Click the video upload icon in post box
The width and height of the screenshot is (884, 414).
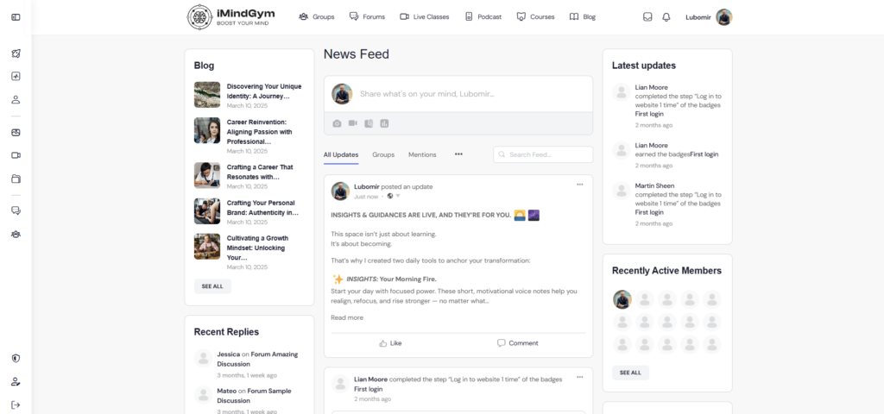click(352, 123)
